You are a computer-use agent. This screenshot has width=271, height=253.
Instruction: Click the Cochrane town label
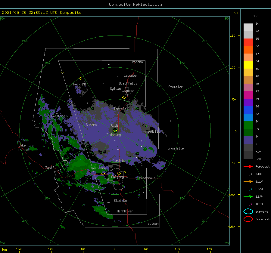(98, 168)
